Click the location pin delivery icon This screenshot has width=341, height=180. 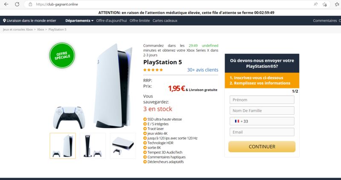click(4, 20)
